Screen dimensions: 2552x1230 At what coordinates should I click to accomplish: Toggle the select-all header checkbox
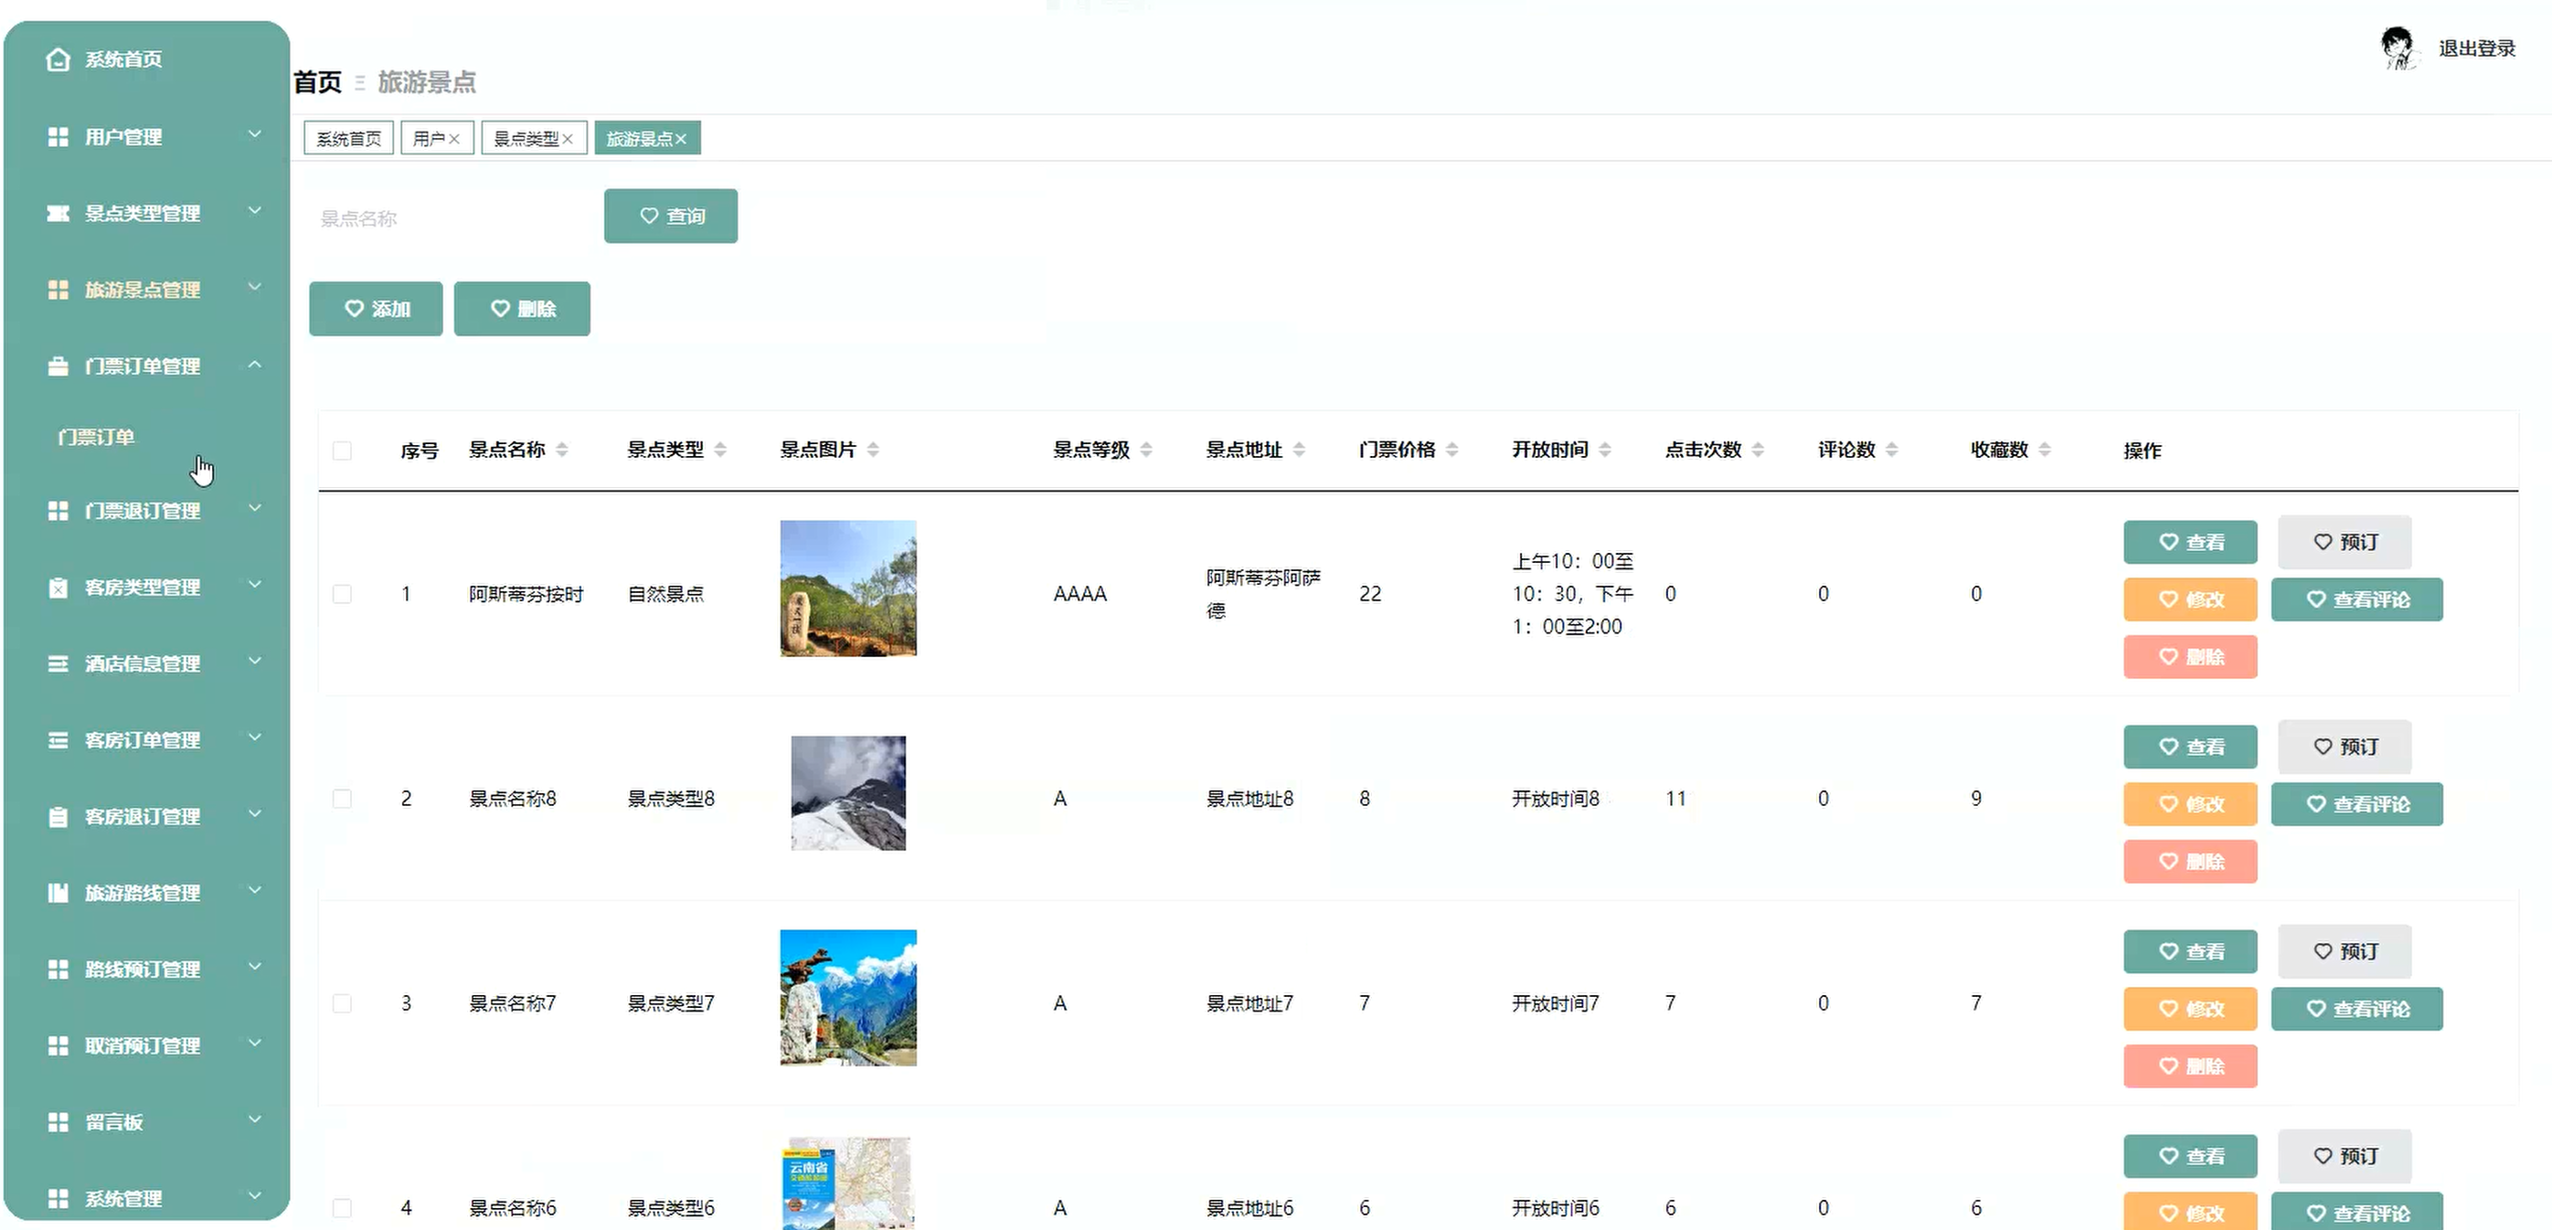tap(342, 451)
